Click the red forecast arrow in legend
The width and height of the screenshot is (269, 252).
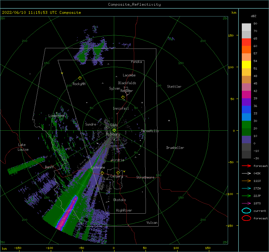click(246, 166)
